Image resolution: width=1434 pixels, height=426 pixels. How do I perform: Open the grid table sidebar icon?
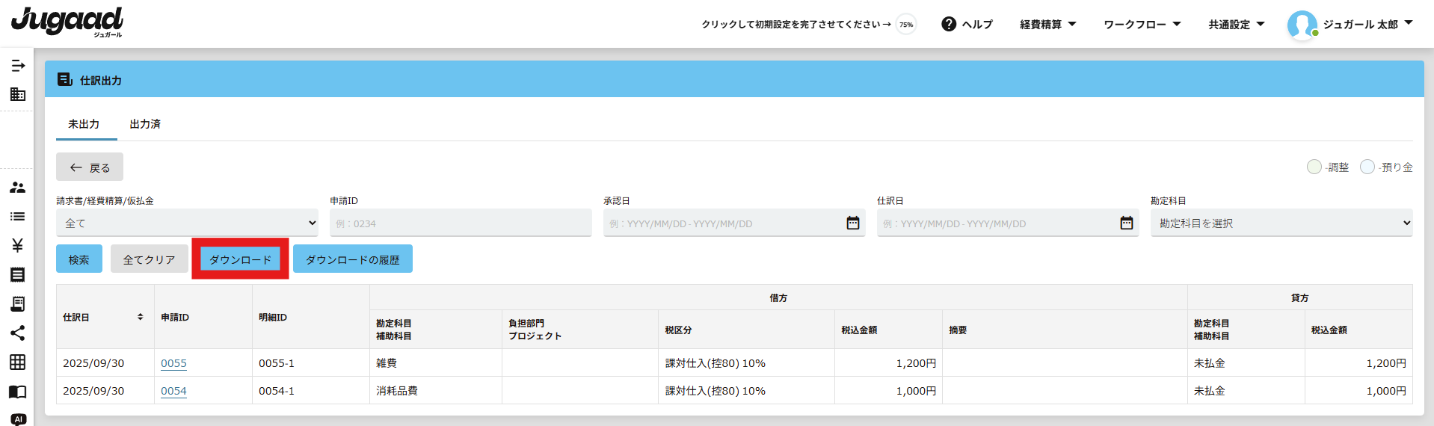click(x=18, y=362)
